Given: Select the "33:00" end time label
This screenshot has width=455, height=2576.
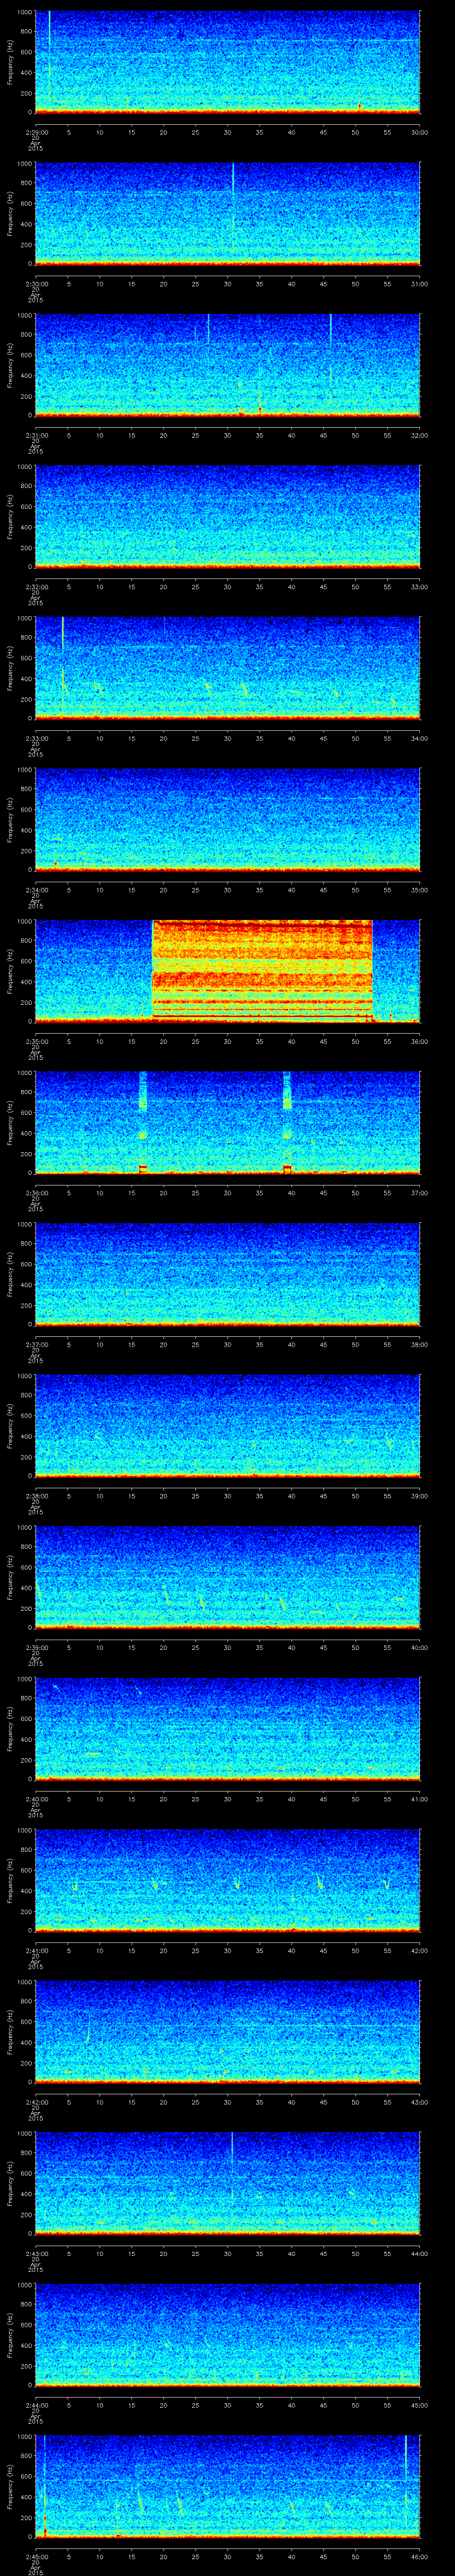Looking at the screenshot, I should 419,587.
